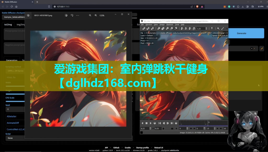Click the Brave Shields icon in address bar

[197, 7]
